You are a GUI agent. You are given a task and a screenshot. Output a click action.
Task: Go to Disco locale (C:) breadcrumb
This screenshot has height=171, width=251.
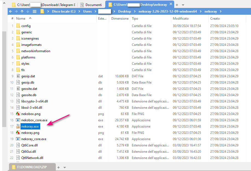(64, 11)
